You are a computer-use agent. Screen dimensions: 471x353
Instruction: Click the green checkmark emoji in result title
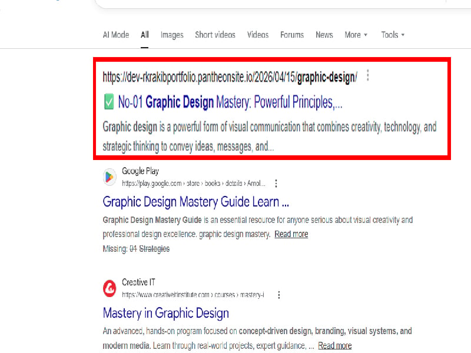(x=109, y=102)
